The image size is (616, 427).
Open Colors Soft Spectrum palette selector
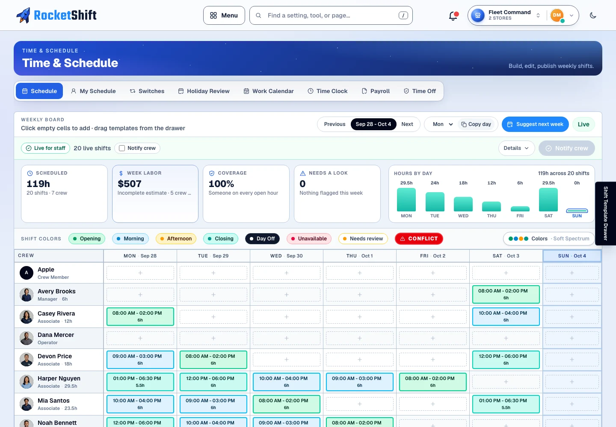click(x=549, y=239)
